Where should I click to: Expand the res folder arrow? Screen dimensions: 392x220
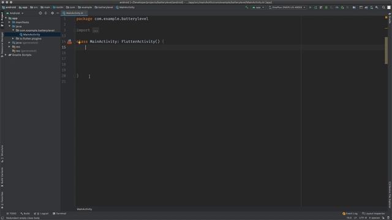tap(10, 46)
